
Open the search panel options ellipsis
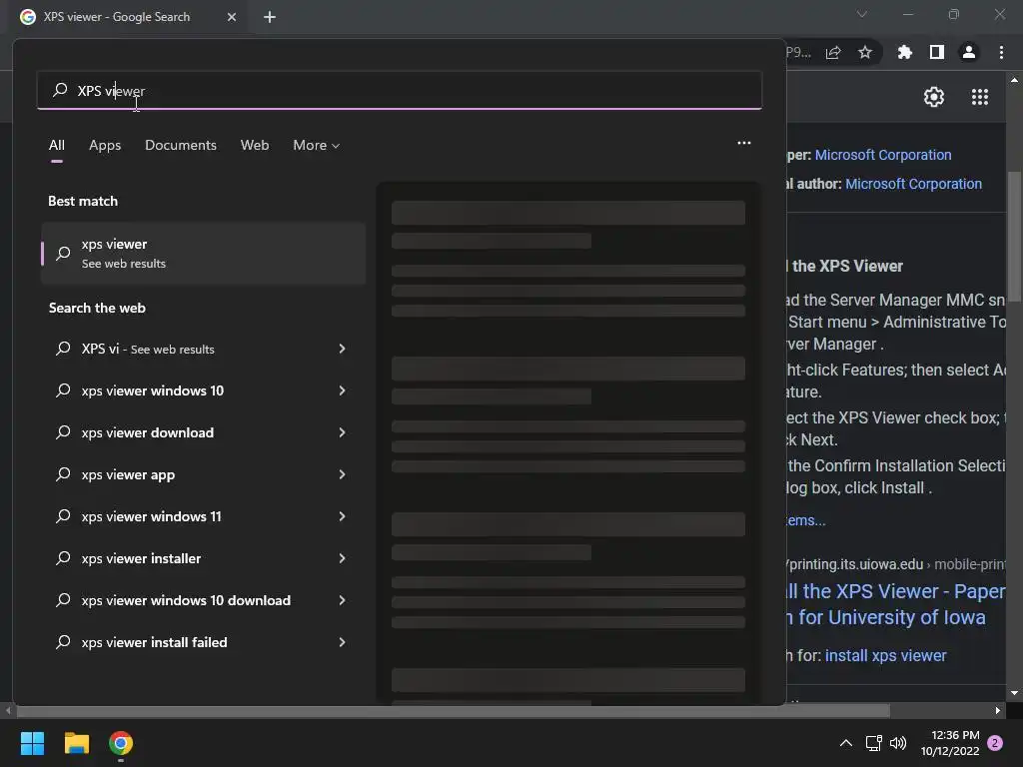[x=743, y=143]
